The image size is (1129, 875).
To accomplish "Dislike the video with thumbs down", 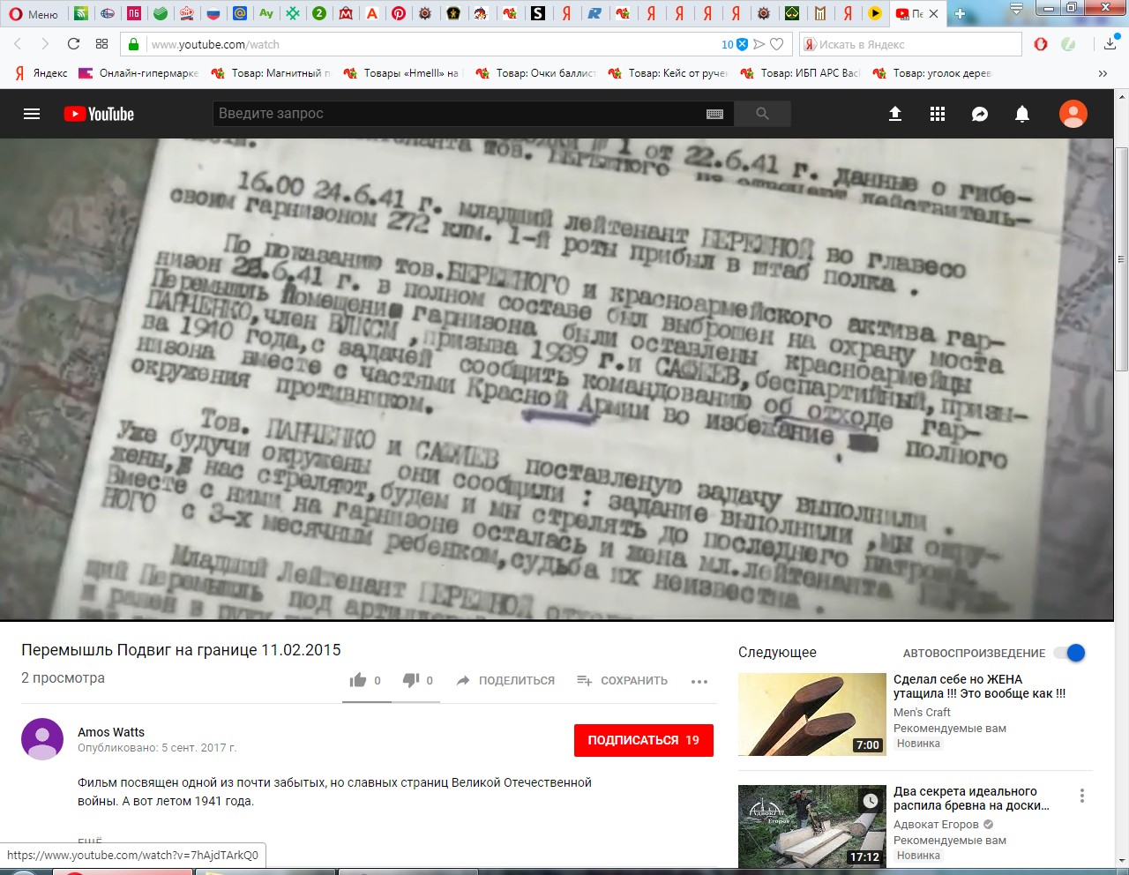I will coord(411,680).
